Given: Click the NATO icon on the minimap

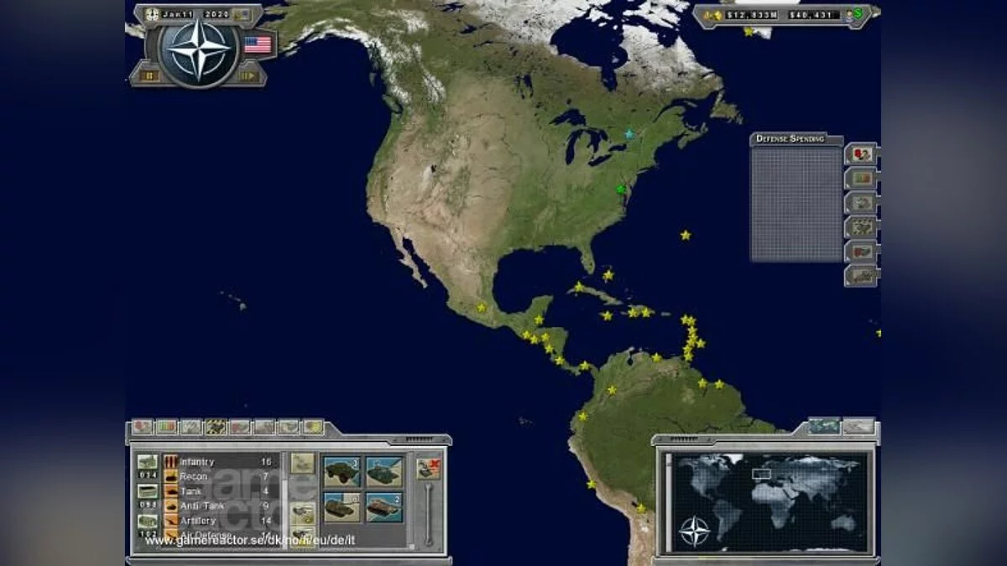Looking at the screenshot, I should [x=694, y=532].
